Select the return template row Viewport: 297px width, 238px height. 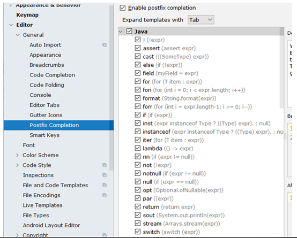click(x=169, y=207)
